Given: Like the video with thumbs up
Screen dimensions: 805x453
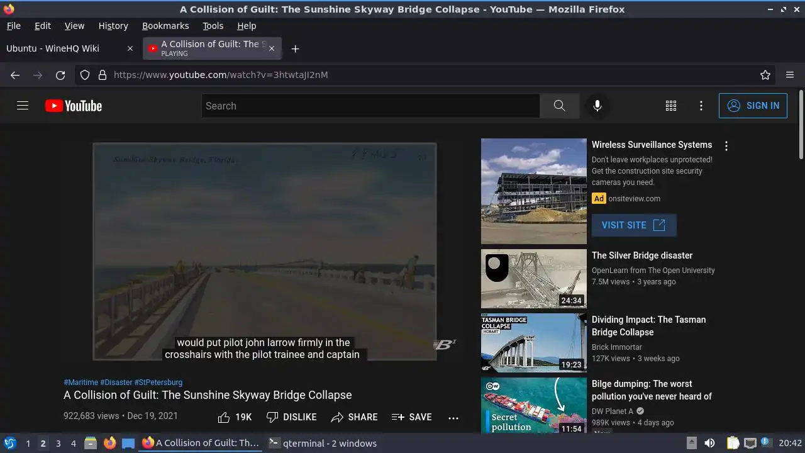Looking at the screenshot, I should click(x=235, y=417).
